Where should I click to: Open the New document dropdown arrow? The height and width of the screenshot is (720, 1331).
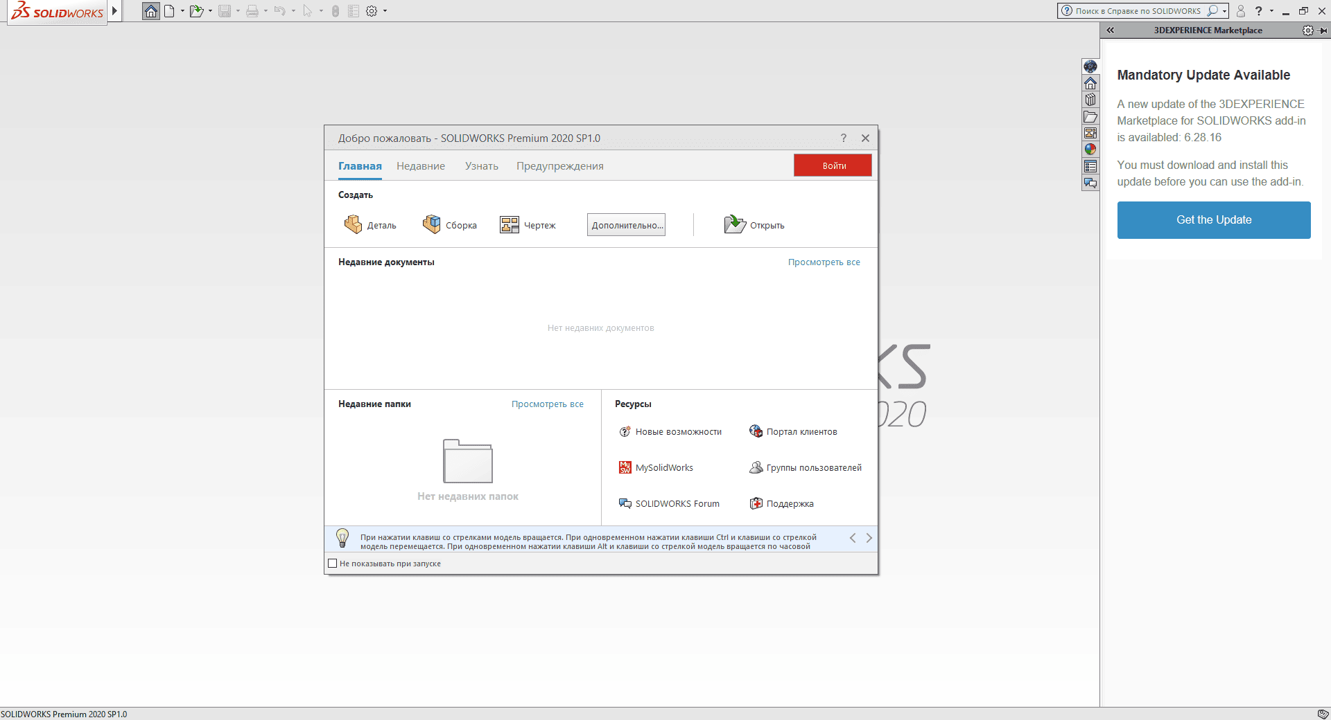click(x=182, y=11)
